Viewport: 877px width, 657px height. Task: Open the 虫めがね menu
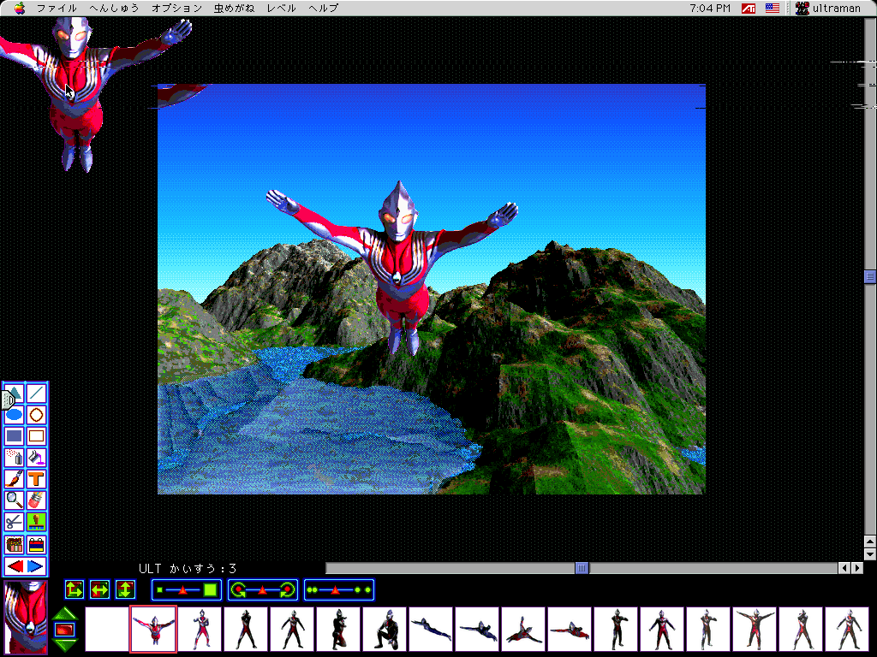click(x=235, y=8)
